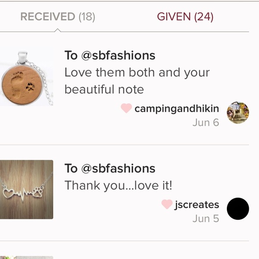
Task: Open the campingandhikin username link
Action: (177, 109)
